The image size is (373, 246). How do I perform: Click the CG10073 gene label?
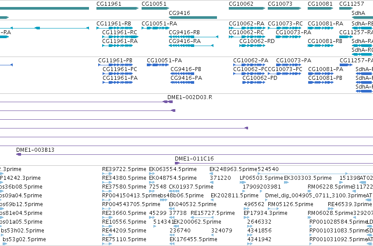(x=280, y=4)
